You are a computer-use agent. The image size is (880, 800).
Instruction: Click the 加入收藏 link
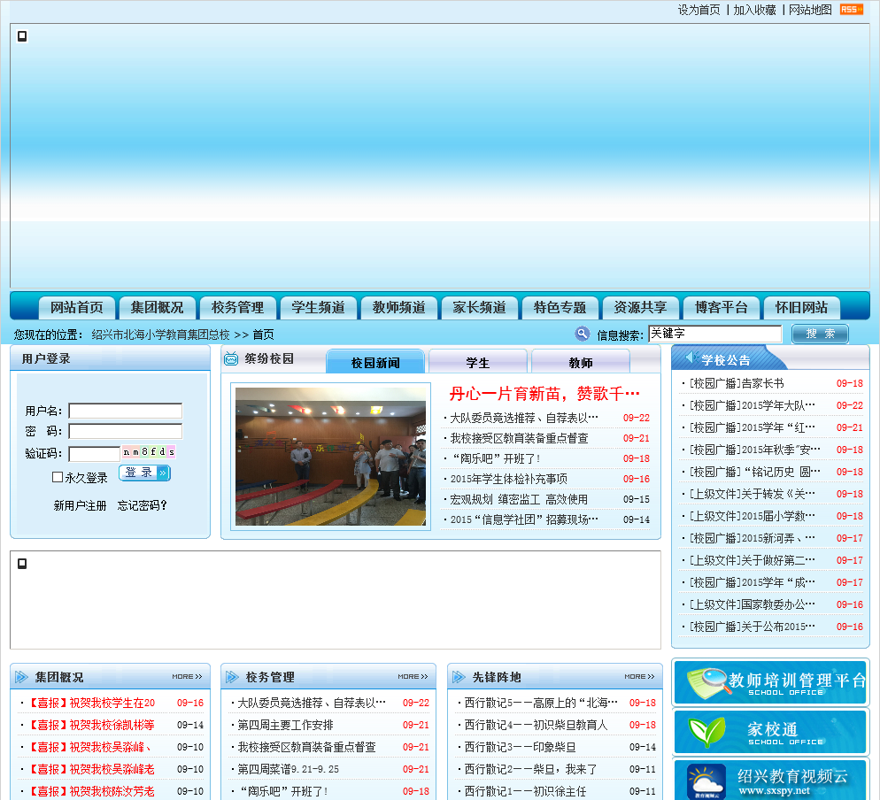click(754, 10)
